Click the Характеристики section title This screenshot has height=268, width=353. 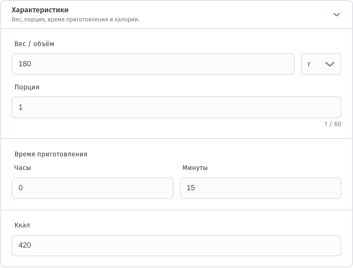point(40,10)
